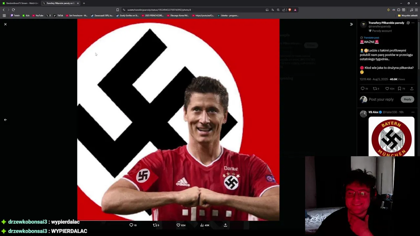Image resolution: width=420 pixels, height=236 pixels.
Task: Open the Kick bookmark
Action: tap(26, 15)
